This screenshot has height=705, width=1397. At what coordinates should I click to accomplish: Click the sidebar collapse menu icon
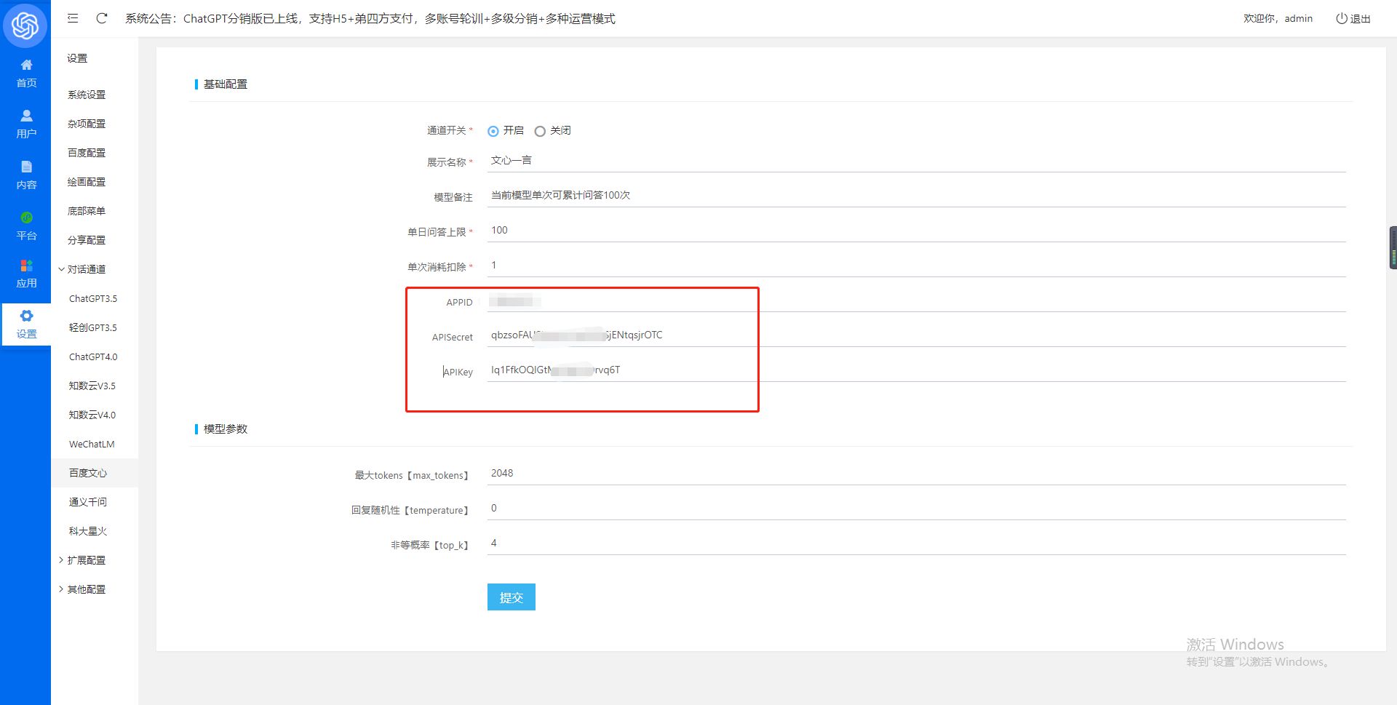pos(73,18)
